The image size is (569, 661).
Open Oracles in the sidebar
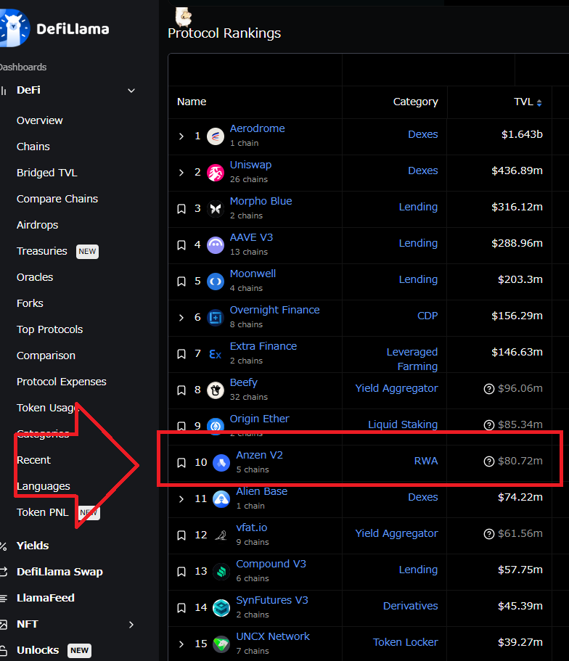point(35,277)
